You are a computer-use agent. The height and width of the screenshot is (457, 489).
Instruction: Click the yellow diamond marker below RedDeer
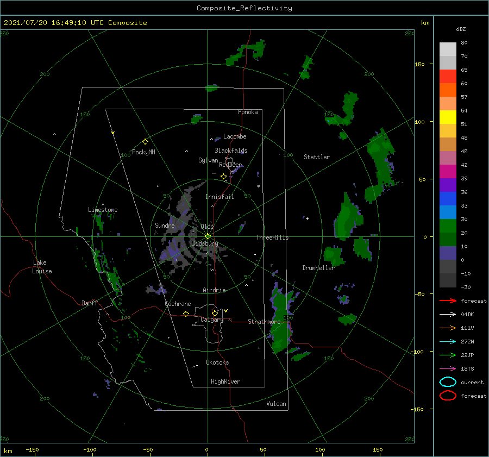click(224, 177)
